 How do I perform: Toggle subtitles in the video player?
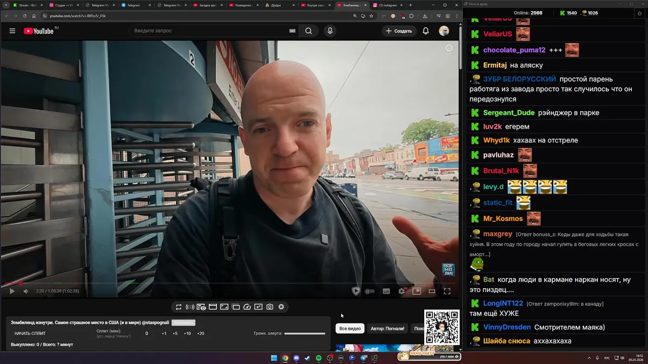[x=386, y=291]
